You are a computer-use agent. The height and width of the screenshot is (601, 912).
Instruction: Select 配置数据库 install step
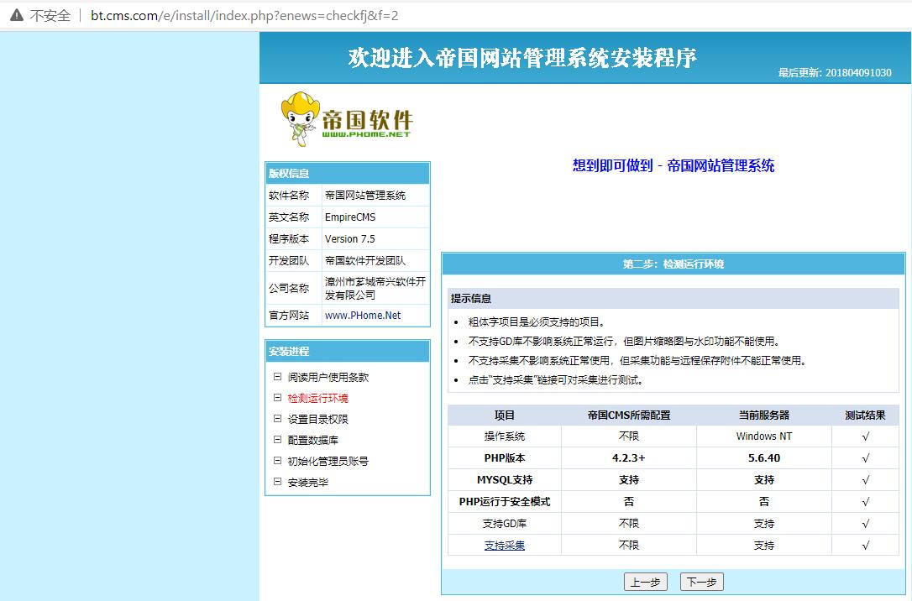coord(313,440)
